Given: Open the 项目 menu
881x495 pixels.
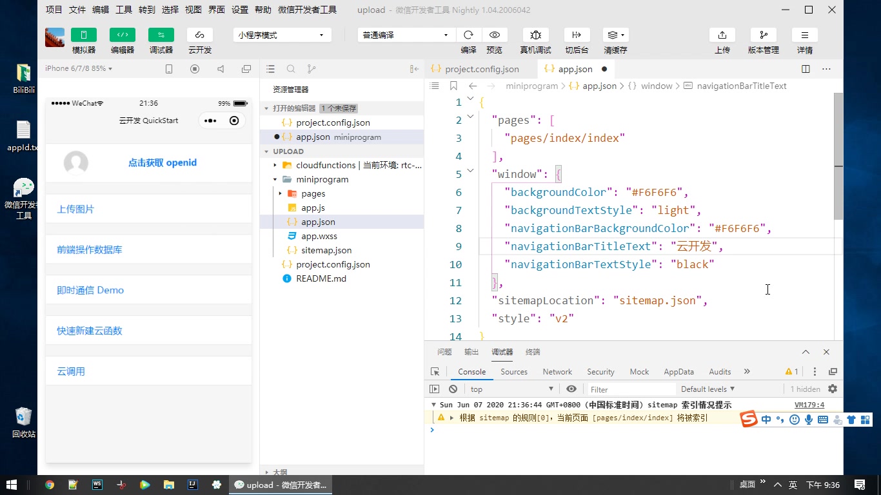Looking at the screenshot, I should coord(54,10).
